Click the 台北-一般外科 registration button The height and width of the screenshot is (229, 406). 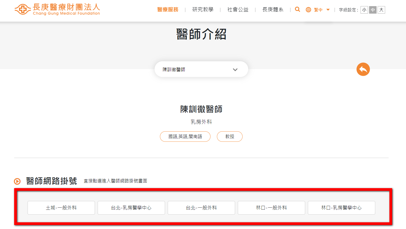coord(201,208)
